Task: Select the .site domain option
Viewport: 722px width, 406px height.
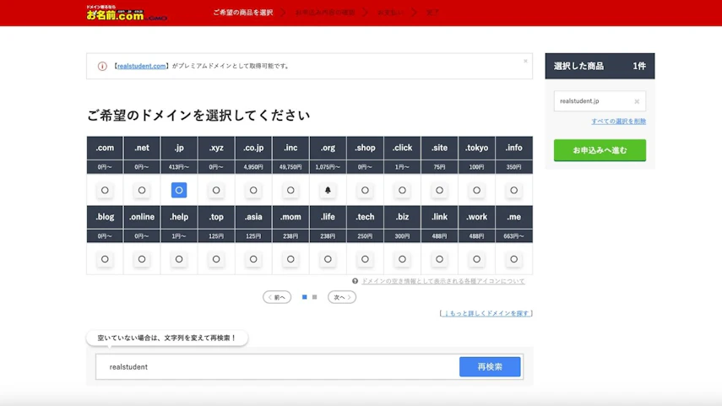Action: tap(439, 190)
